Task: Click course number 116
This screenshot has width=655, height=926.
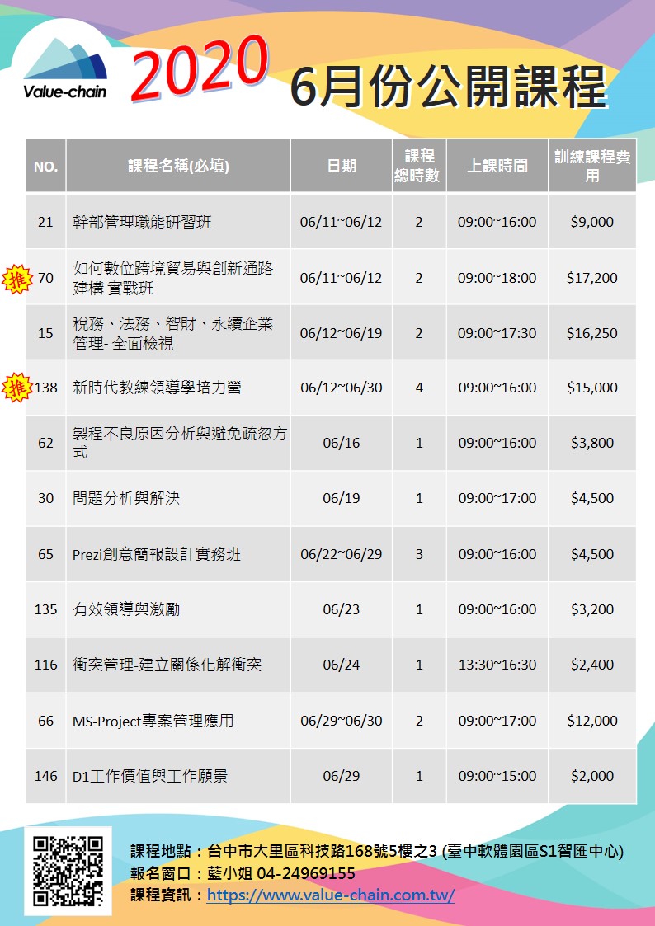Action: point(45,665)
